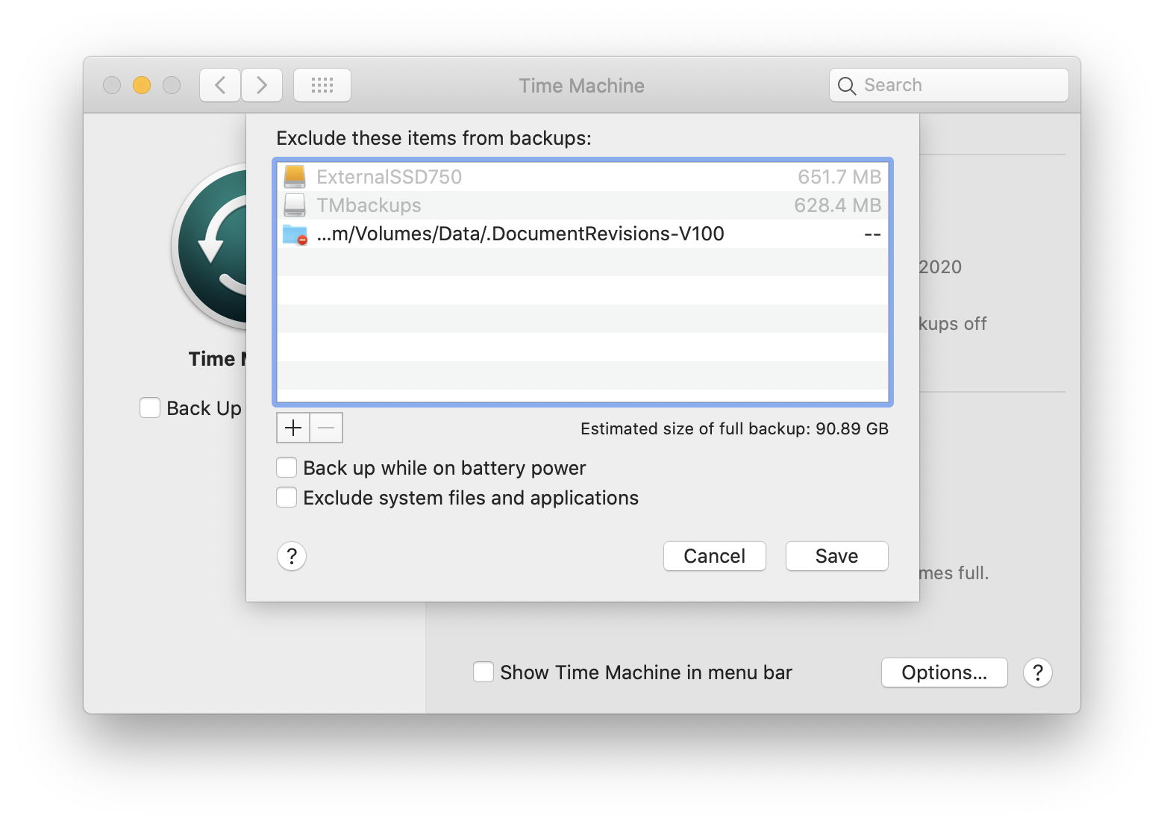Click the plus button to add exclusion
This screenshot has height=824, width=1164.
click(x=293, y=428)
